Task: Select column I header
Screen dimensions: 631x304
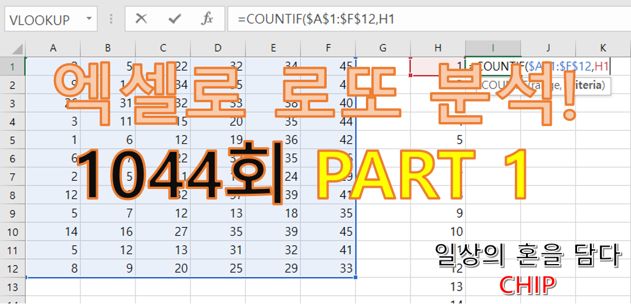Action: (493, 48)
